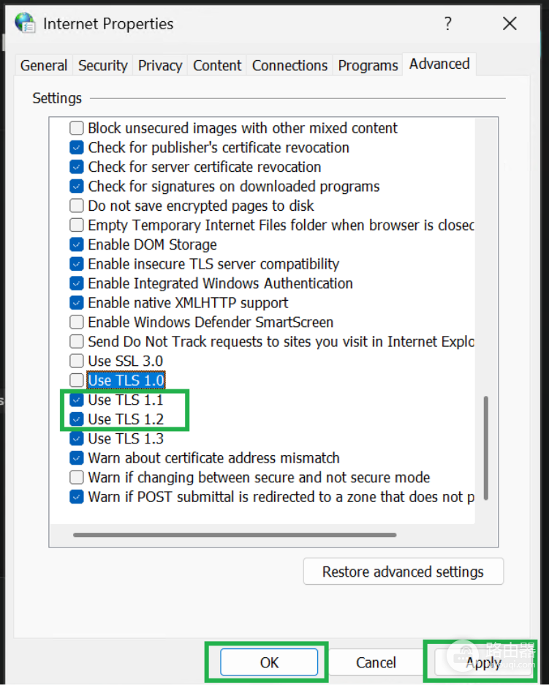The width and height of the screenshot is (549, 685).
Task: Open the Connections tab
Action: [x=289, y=66]
